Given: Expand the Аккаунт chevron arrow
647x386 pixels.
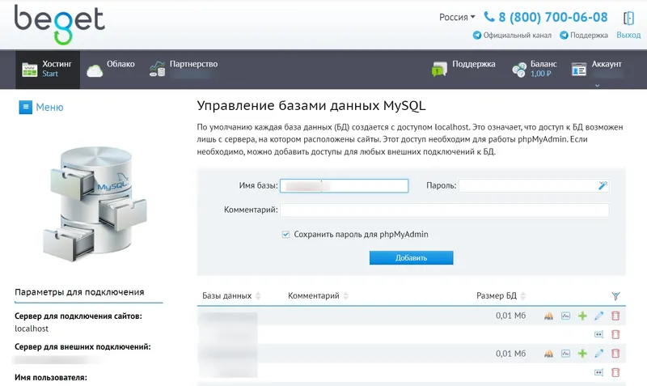Looking at the screenshot, I should (x=597, y=86).
